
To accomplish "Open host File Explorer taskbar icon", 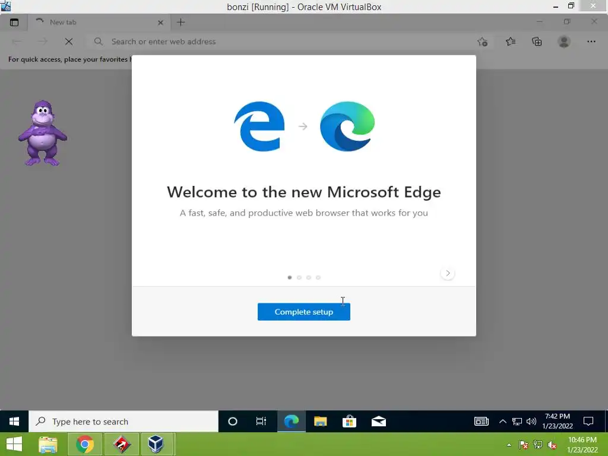I will [48, 444].
